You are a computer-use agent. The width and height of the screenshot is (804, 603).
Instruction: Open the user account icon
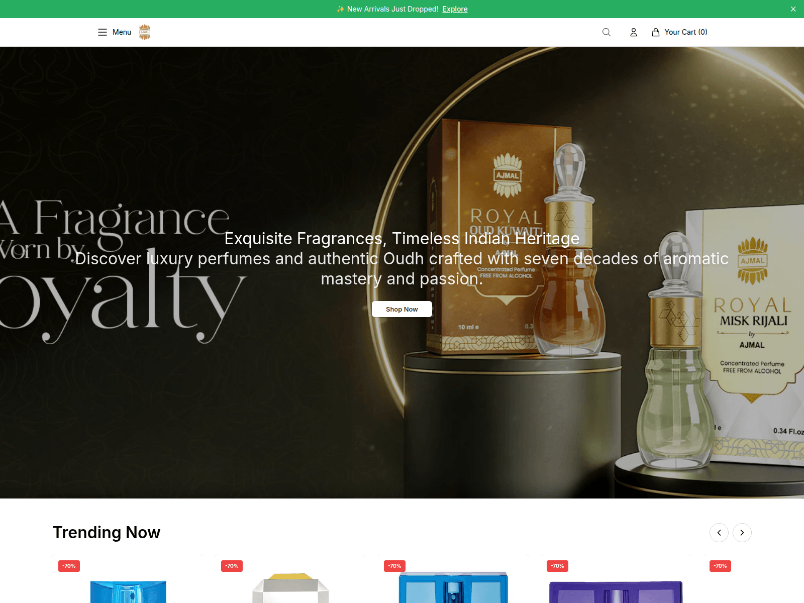point(634,32)
